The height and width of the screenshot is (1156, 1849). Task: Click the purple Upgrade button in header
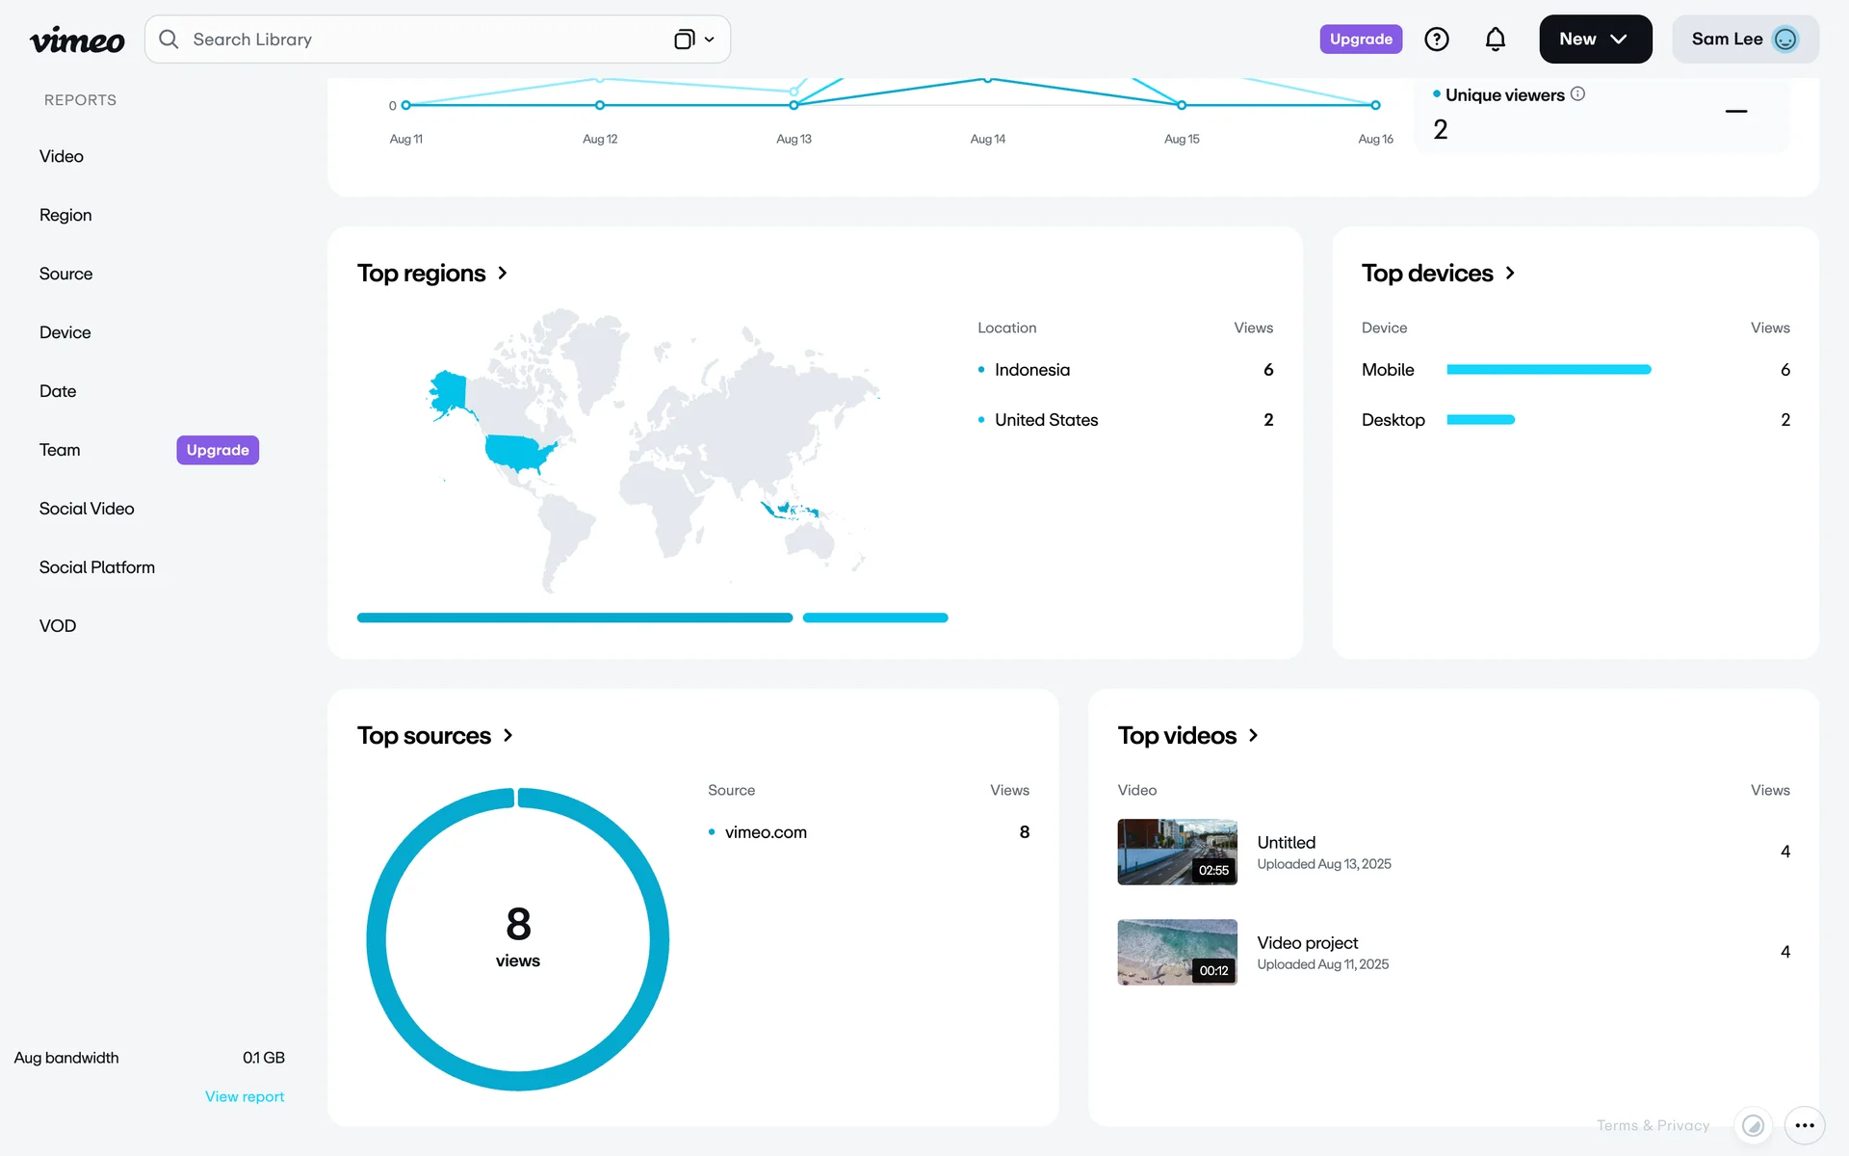1360,39
